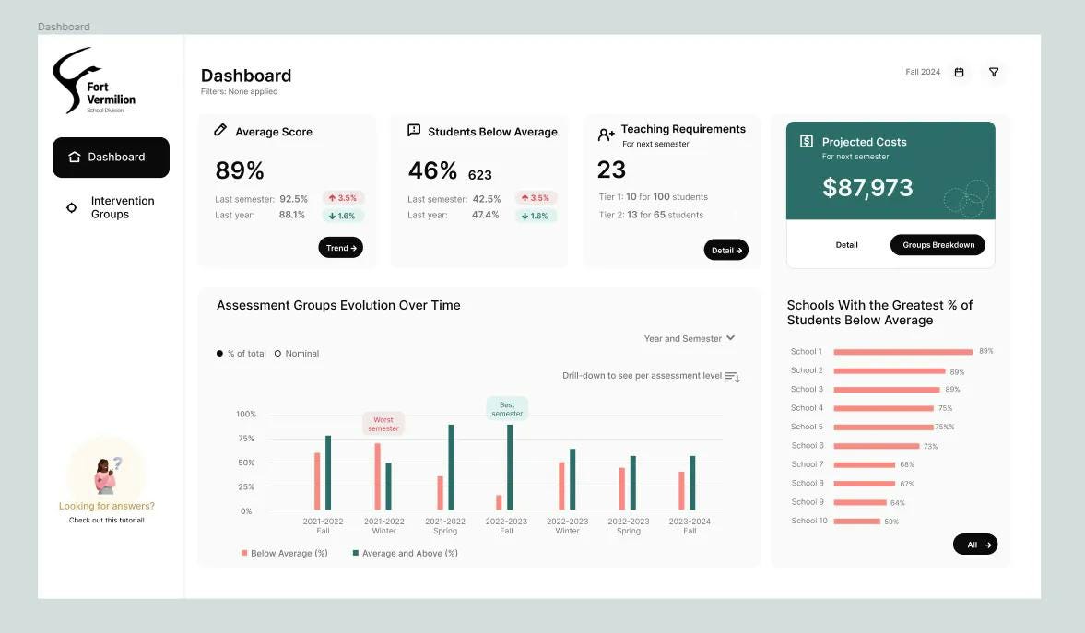This screenshot has width=1085, height=633.
Task: Open the drill-down per assessment level
Action: 732,376
